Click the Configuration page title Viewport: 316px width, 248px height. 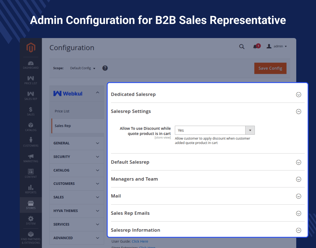pos(72,48)
